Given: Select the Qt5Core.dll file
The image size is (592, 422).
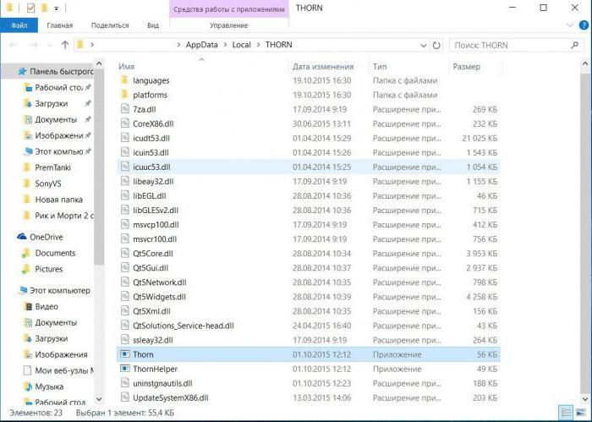Looking at the screenshot, I should coord(308,254).
